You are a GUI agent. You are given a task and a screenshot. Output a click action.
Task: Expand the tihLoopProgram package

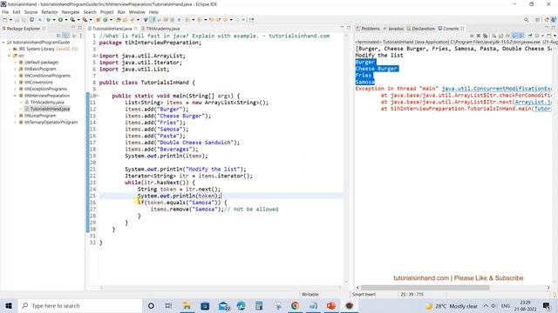[16, 116]
